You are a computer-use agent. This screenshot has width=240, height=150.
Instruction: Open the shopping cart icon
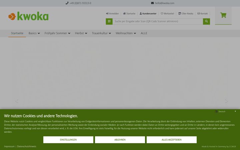click(x=223, y=15)
